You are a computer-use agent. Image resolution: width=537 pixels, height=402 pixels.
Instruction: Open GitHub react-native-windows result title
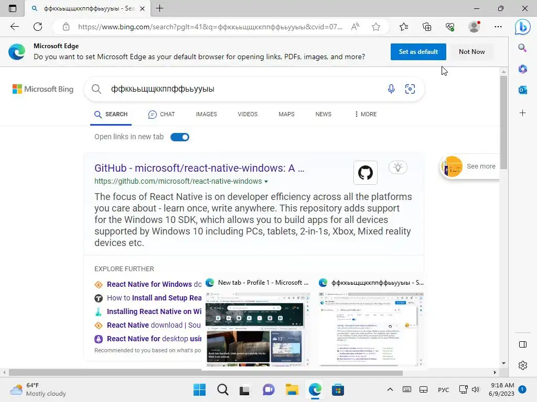[x=199, y=168]
